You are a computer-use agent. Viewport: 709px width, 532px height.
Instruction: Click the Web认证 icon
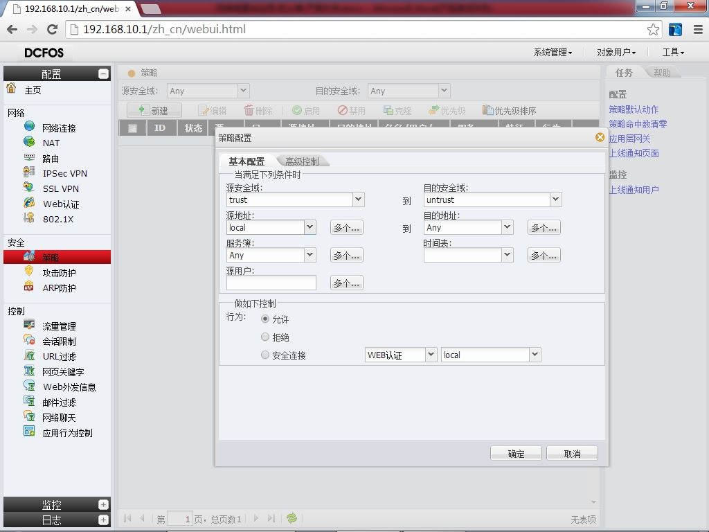tap(29, 203)
